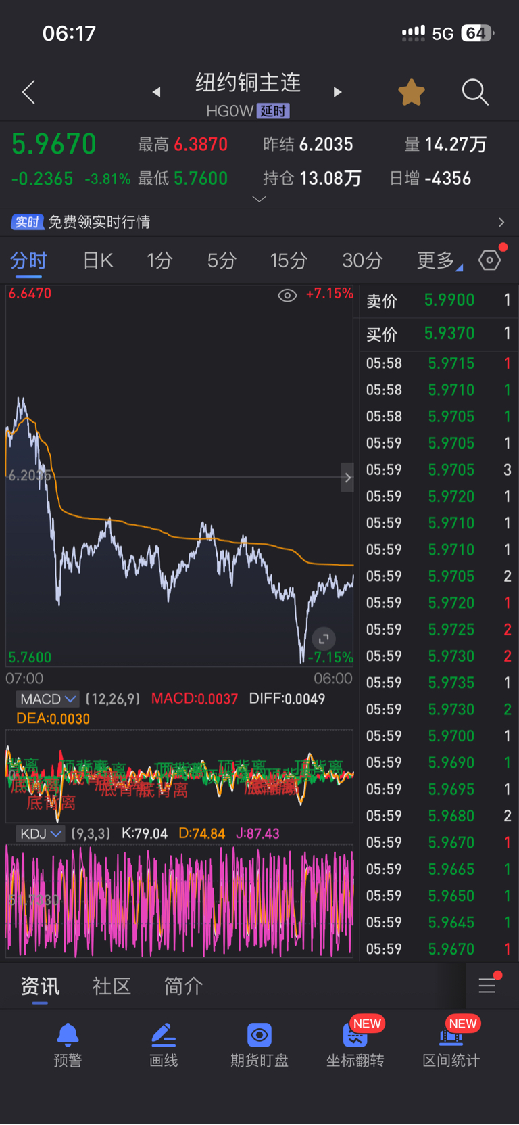This screenshot has height=1125, width=519.
Task: Tap the main price 5.9670
Action: point(54,144)
